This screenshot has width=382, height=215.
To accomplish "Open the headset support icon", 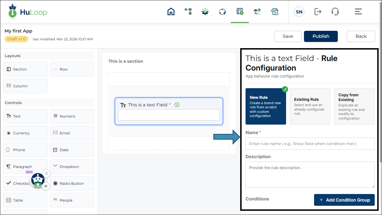I will pos(335,11).
